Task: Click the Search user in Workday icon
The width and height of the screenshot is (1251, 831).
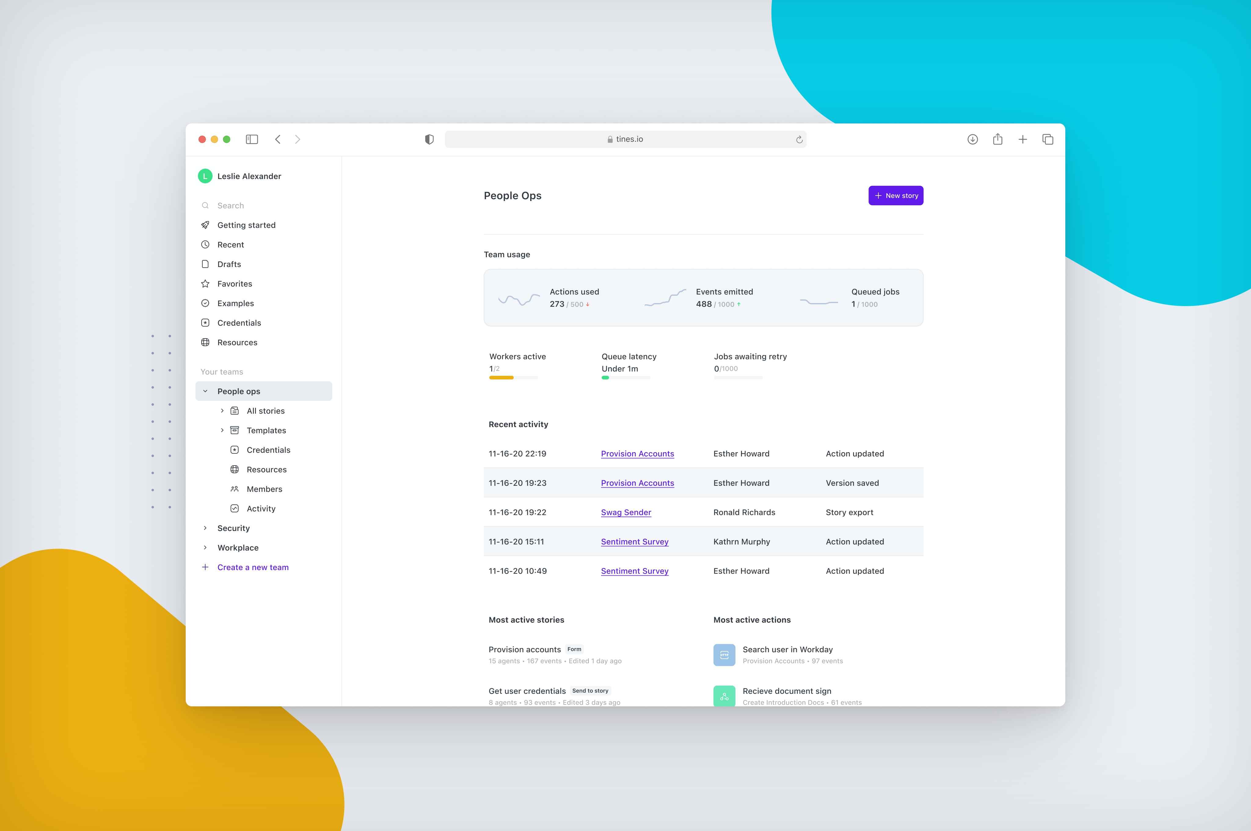Action: click(x=724, y=655)
